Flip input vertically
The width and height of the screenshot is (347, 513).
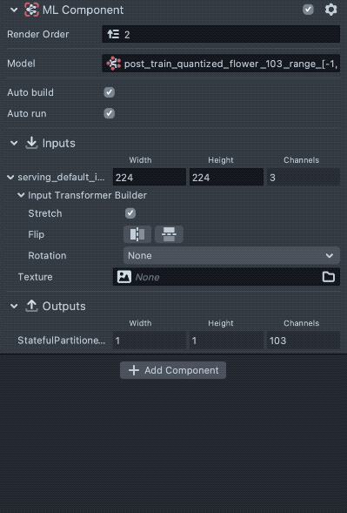169,234
